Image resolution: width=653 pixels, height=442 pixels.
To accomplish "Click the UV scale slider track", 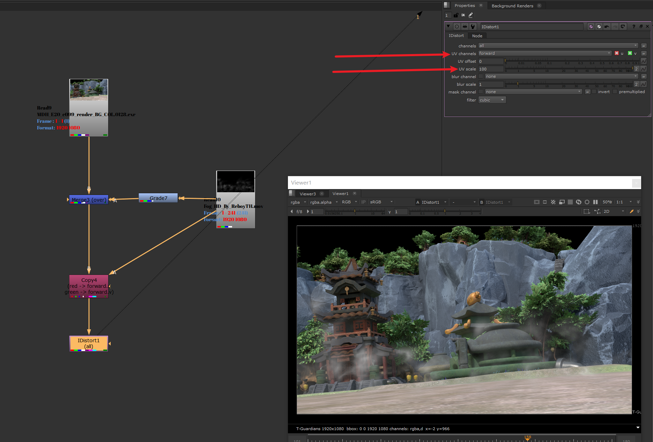I will [569, 69].
